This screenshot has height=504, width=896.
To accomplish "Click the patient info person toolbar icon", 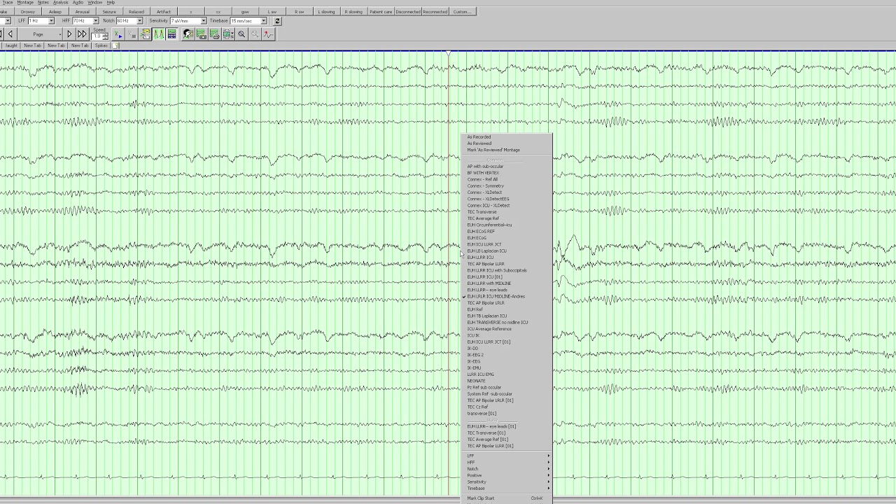I will 188,34.
